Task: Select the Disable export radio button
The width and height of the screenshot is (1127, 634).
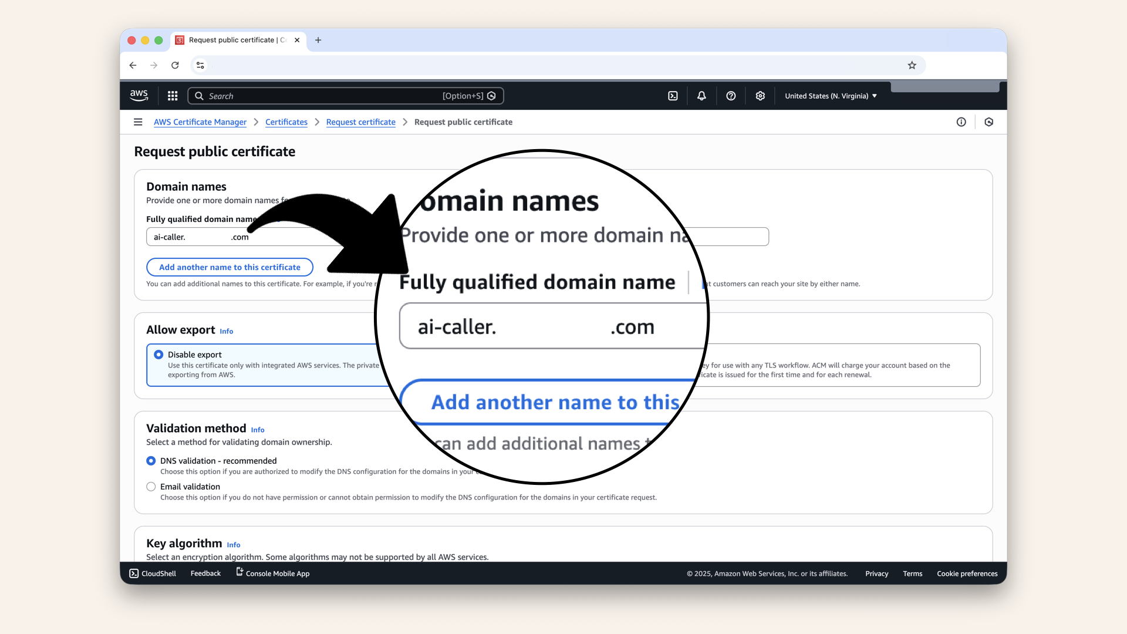Action: pyautogui.click(x=158, y=355)
